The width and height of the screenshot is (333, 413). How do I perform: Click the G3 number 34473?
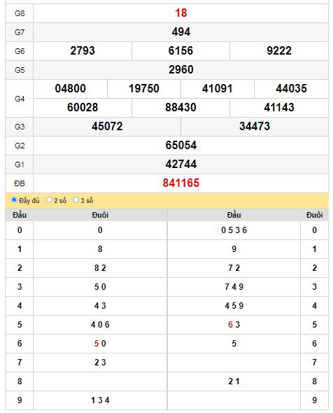[x=255, y=127]
